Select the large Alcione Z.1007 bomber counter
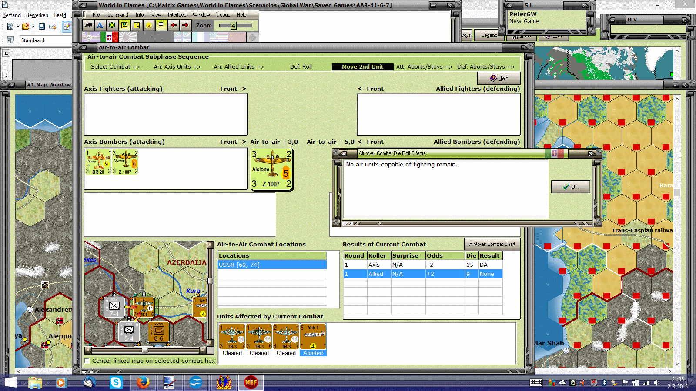This screenshot has height=391, width=696. (272, 169)
